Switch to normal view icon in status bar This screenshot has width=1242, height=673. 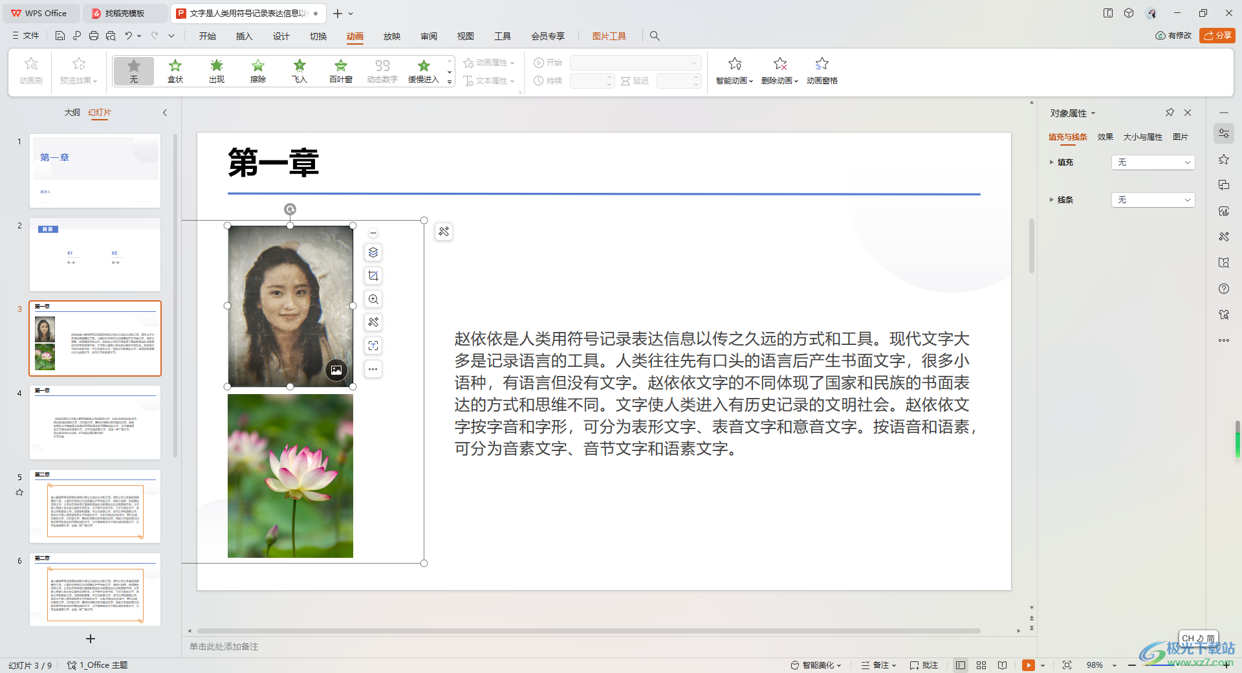961,665
